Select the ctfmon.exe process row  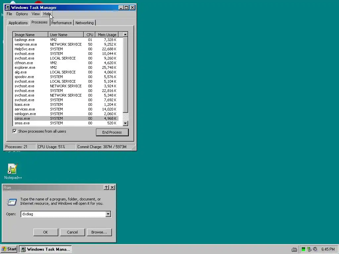[x=66, y=63]
